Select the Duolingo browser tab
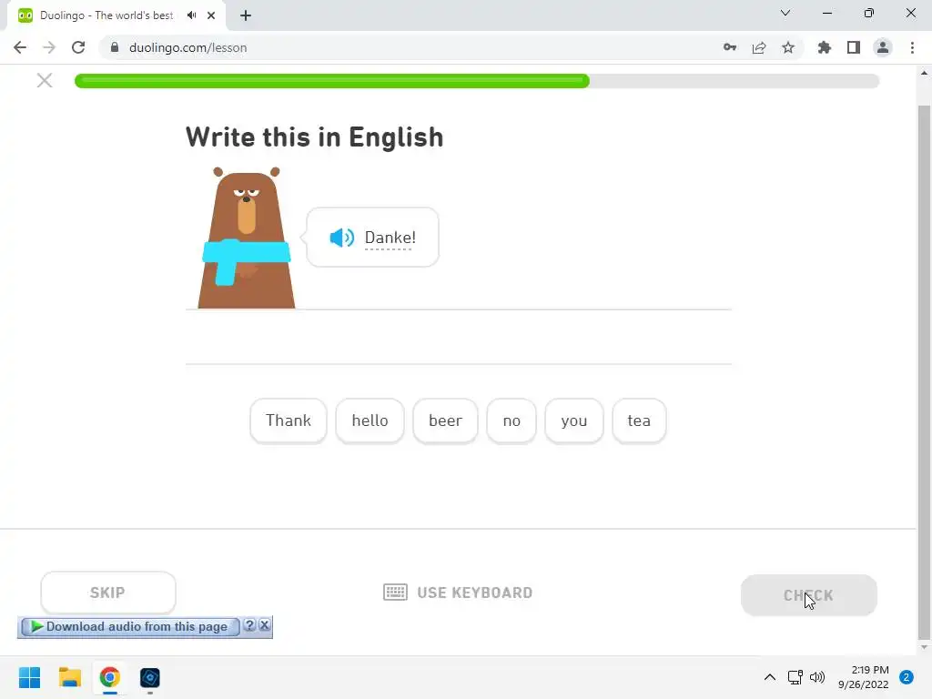 click(116, 15)
